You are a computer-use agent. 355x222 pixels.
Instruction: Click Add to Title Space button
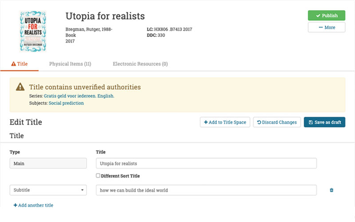tap(225, 122)
